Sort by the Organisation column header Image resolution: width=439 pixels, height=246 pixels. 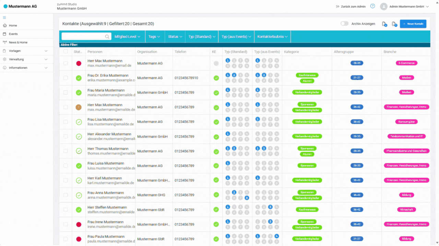(x=147, y=52)
